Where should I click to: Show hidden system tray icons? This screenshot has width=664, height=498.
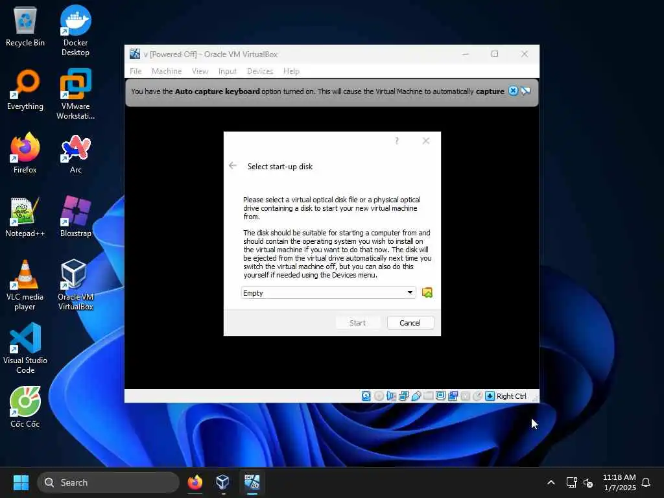[x=551, y=482]
